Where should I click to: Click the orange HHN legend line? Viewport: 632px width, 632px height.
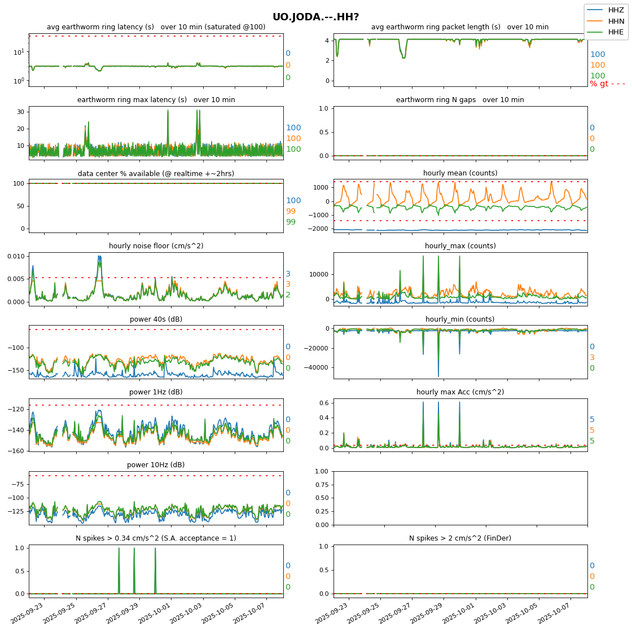point(595,21)
